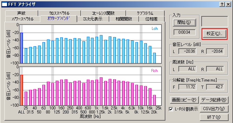Image resolution: width=233 pixels, height=123 pixels.
Task: Open the 声紋 tab
Action: (22, 13)
